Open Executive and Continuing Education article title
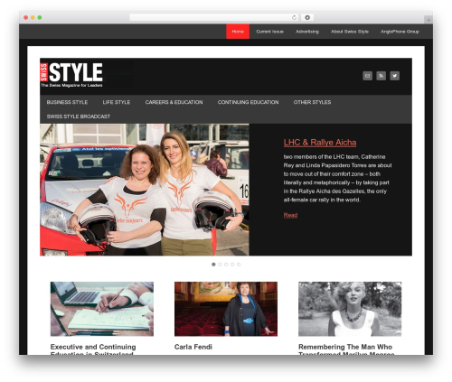 tap(93, 349)
